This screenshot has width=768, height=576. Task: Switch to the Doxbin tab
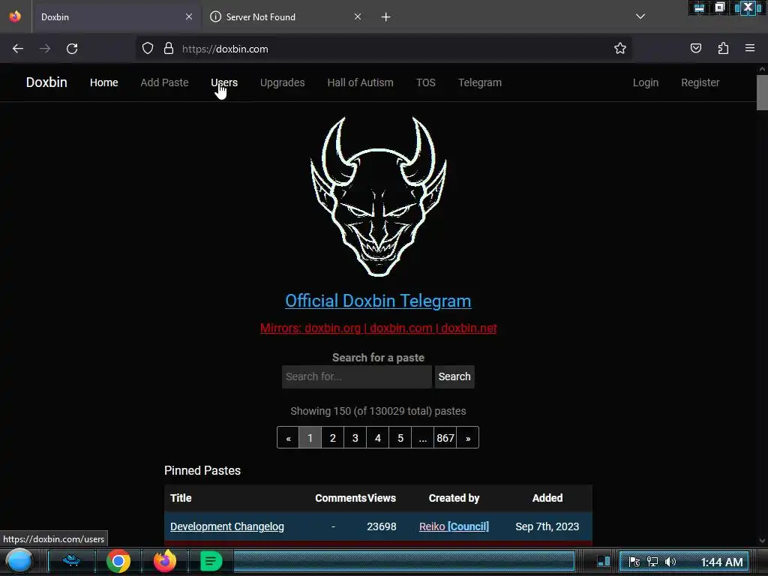116,16
